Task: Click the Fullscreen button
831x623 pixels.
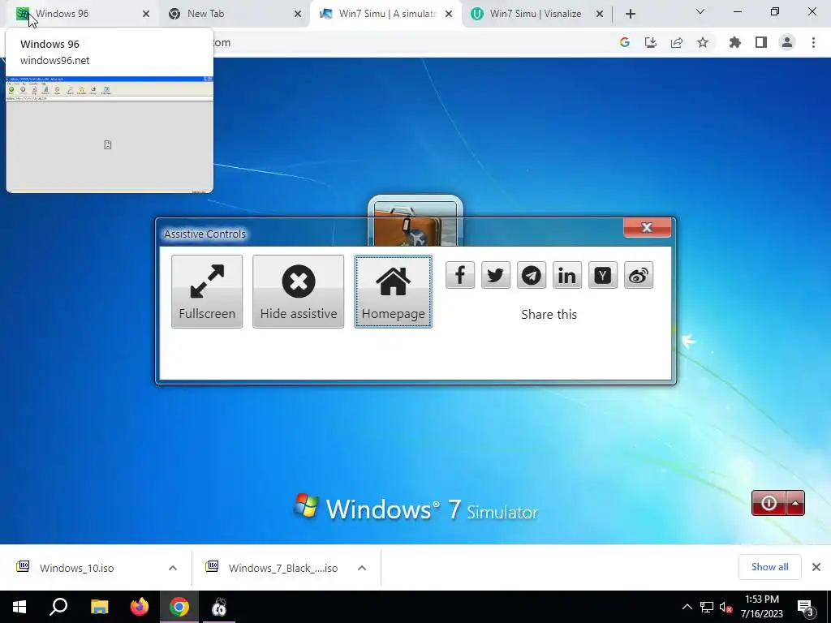Action: coord(207,291)
